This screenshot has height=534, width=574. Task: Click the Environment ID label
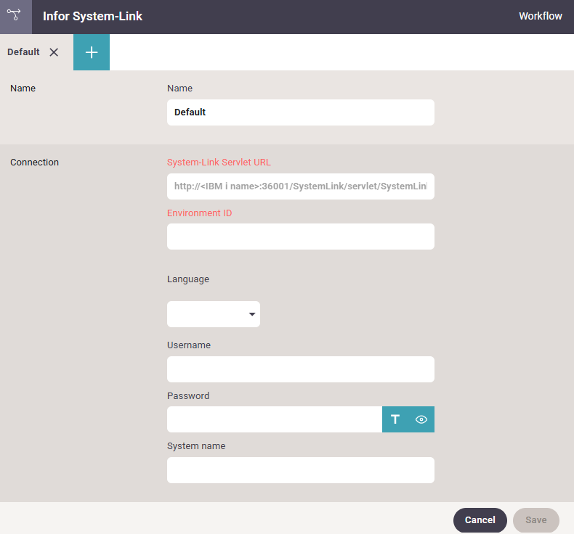pyautogui.click(x=200, y=213)
